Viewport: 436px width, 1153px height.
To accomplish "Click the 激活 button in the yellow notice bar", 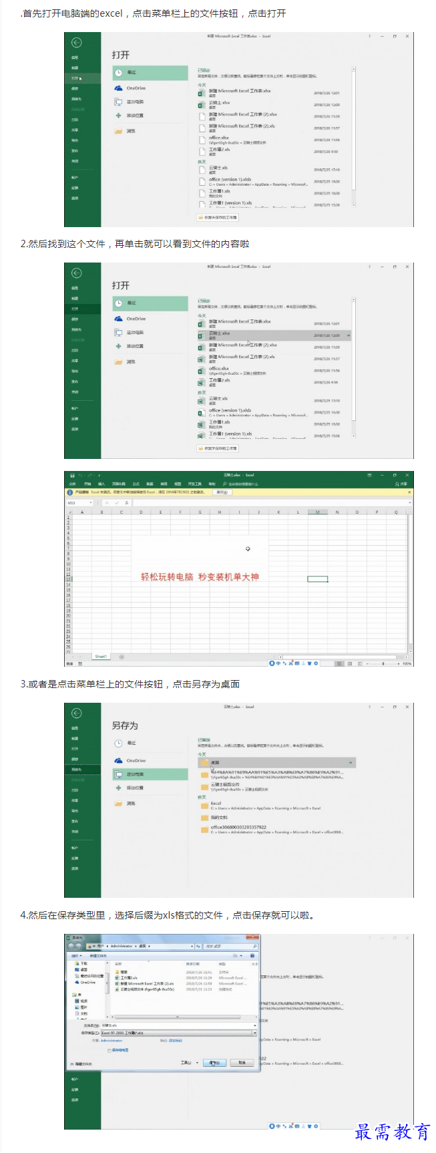I will 221,492.
